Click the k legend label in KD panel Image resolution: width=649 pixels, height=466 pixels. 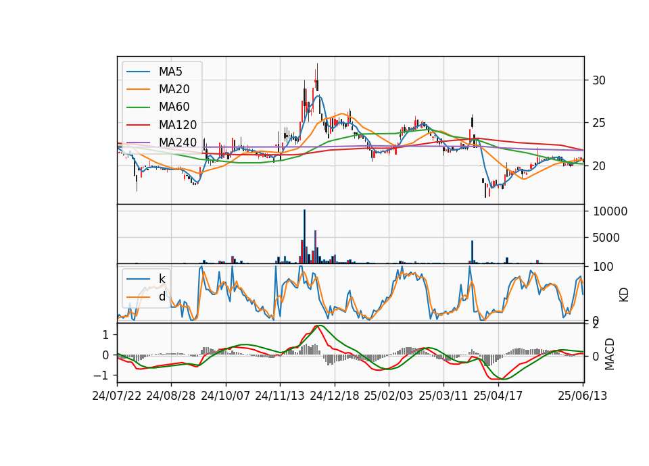coord(162,279)
